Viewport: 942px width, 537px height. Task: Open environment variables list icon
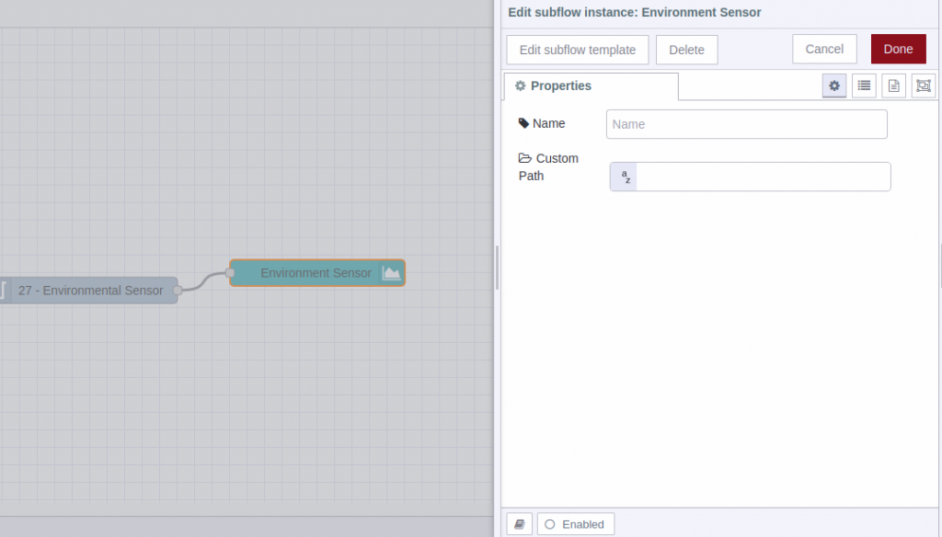pos(864,86)
